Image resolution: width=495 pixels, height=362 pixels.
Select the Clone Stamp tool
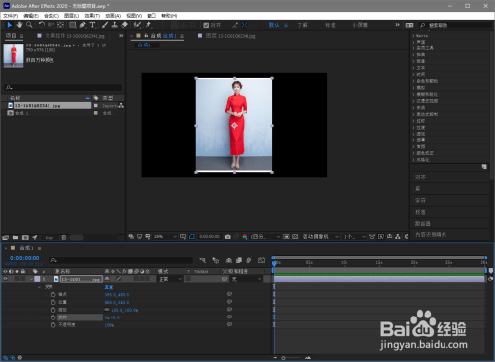[114, 25]
